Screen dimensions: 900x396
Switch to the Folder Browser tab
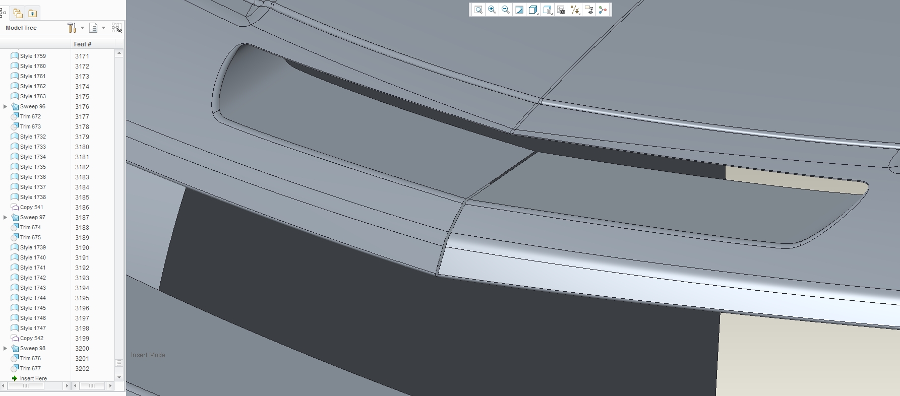(x=18, y=13)
